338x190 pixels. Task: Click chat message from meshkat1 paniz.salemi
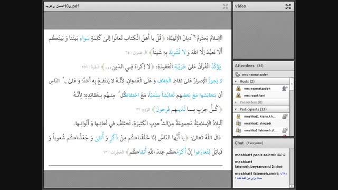click(260, 155)
